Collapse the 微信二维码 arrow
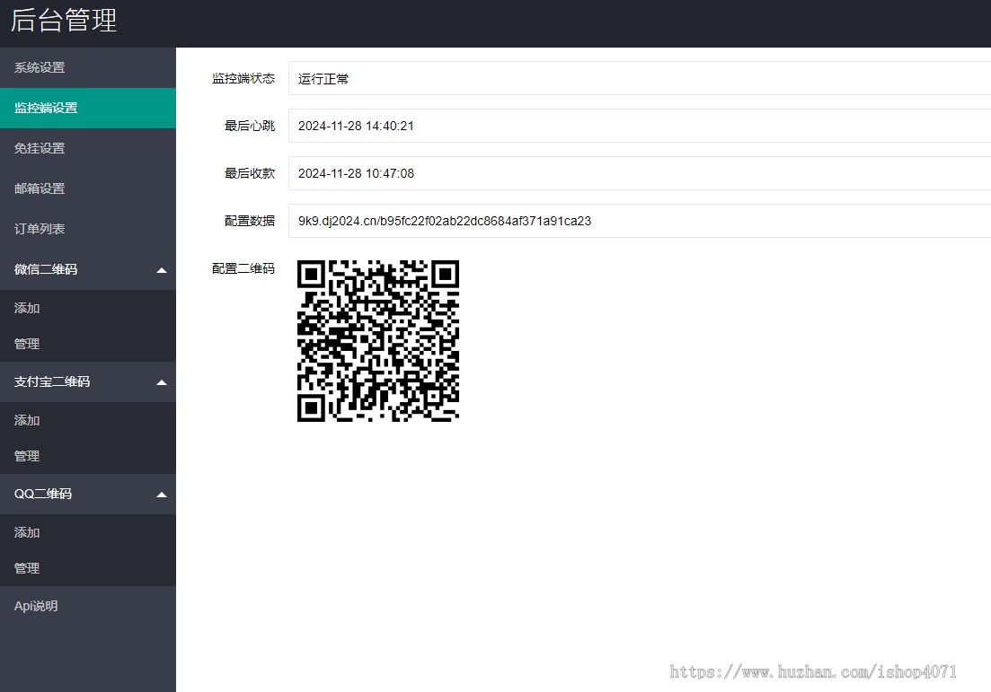The image size is (991, 692). tap(162, 270)
